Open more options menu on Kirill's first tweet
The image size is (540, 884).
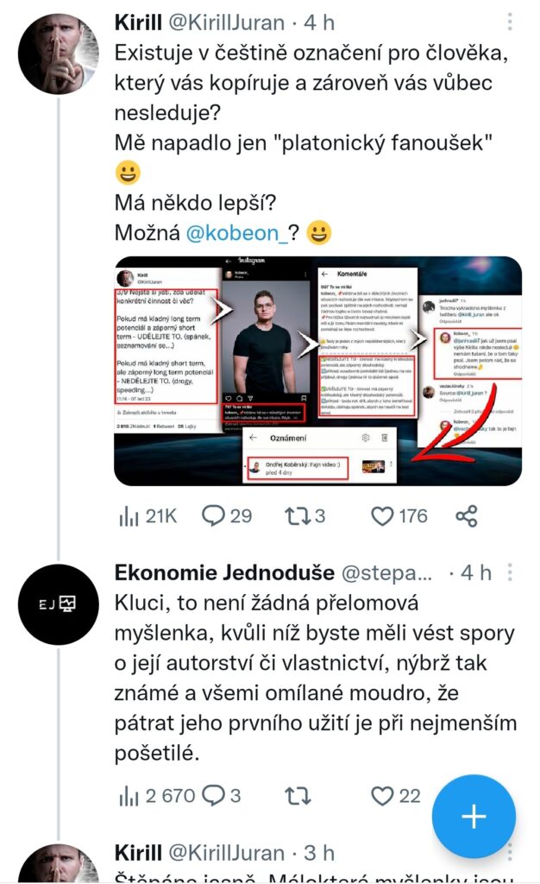[512, 22]
